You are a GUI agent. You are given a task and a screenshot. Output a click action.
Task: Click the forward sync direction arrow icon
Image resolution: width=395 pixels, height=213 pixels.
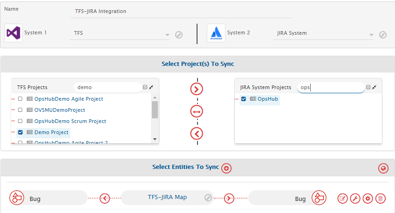tap(197, 89)
